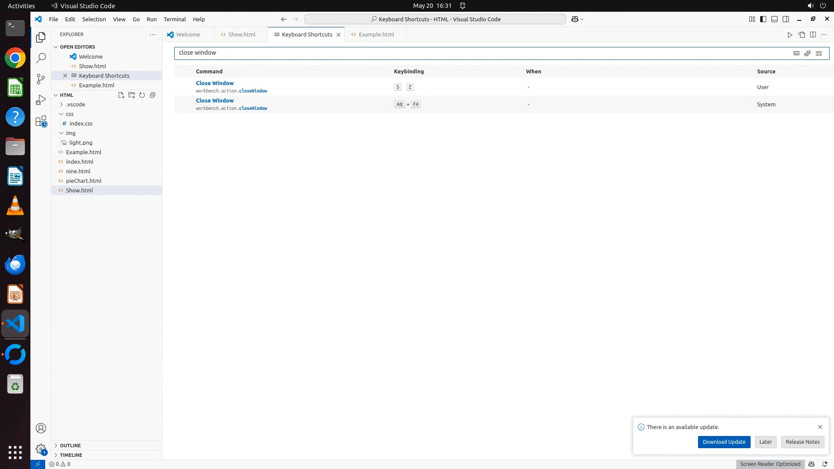Screen dimensions: 834x469
Task: Click Record Keys icon in search box
Action: point(796,53)
